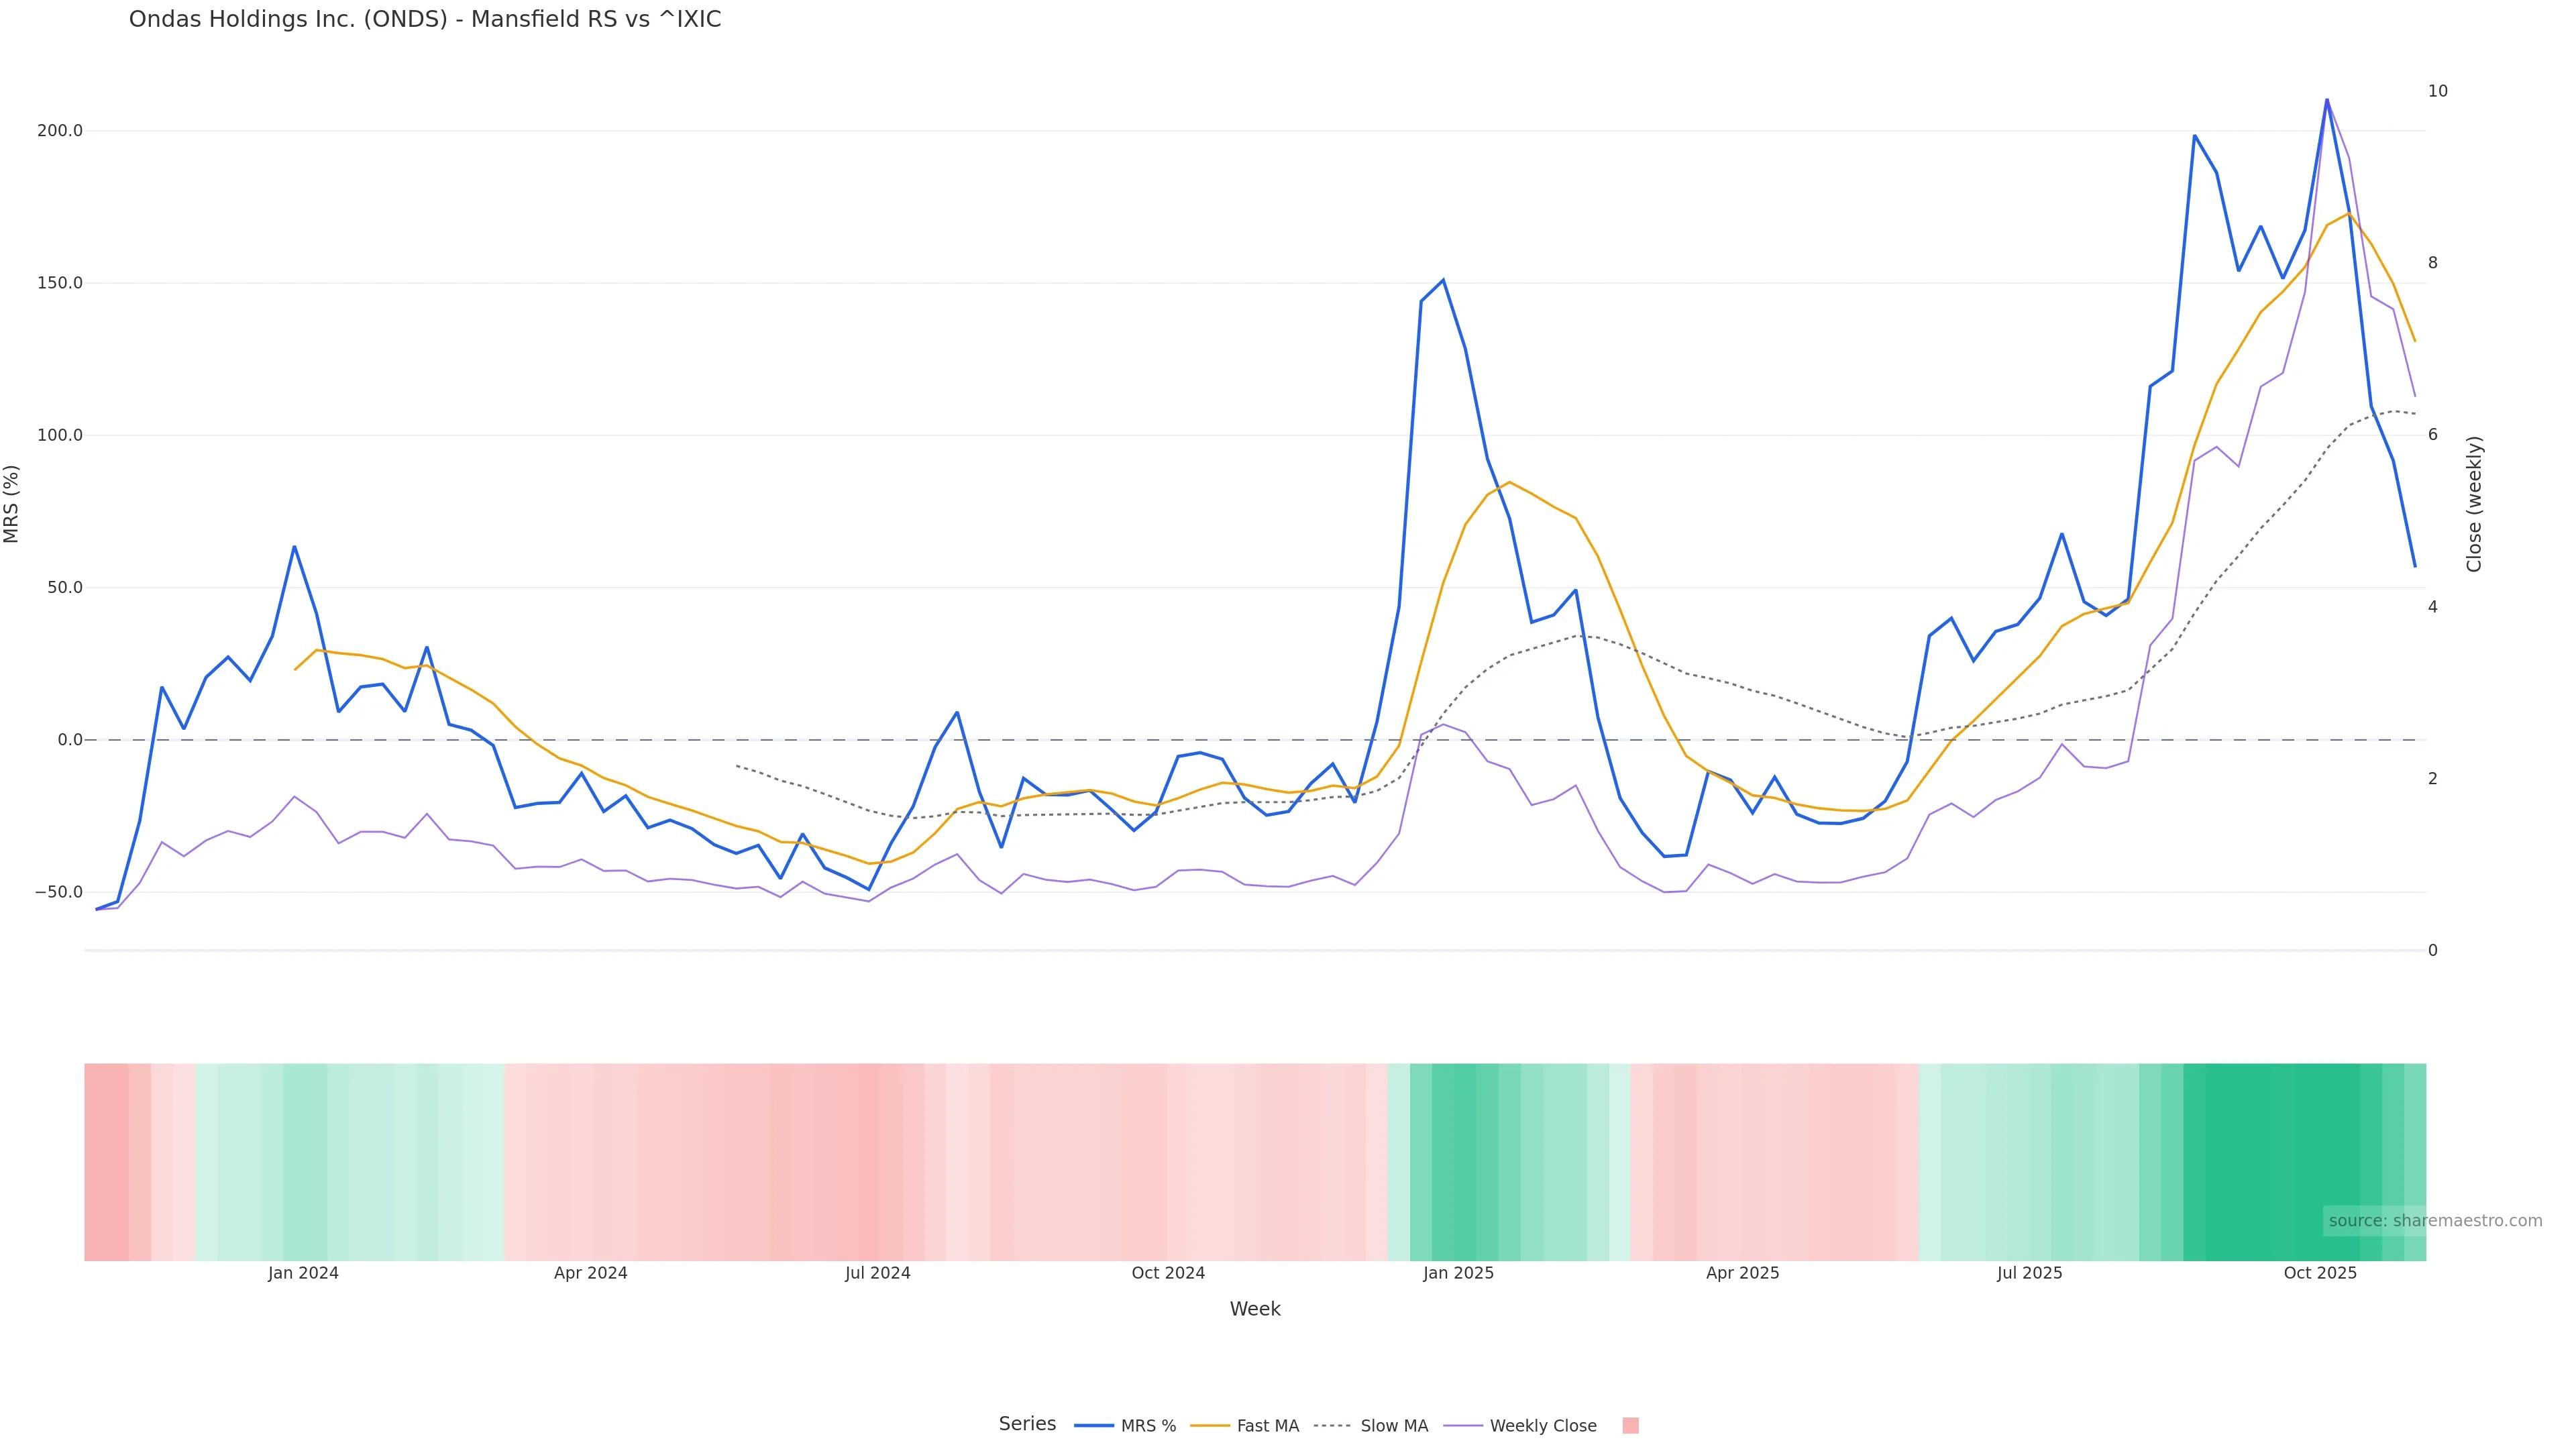Click the Close (weekly) right axis title
The width and height of the screenshot is (2576, 1449).
coord(2474,504)
